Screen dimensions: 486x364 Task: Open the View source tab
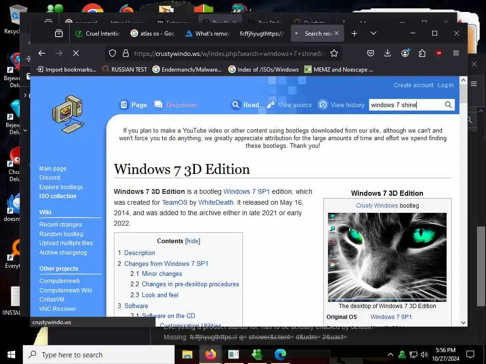coord(289,105)
